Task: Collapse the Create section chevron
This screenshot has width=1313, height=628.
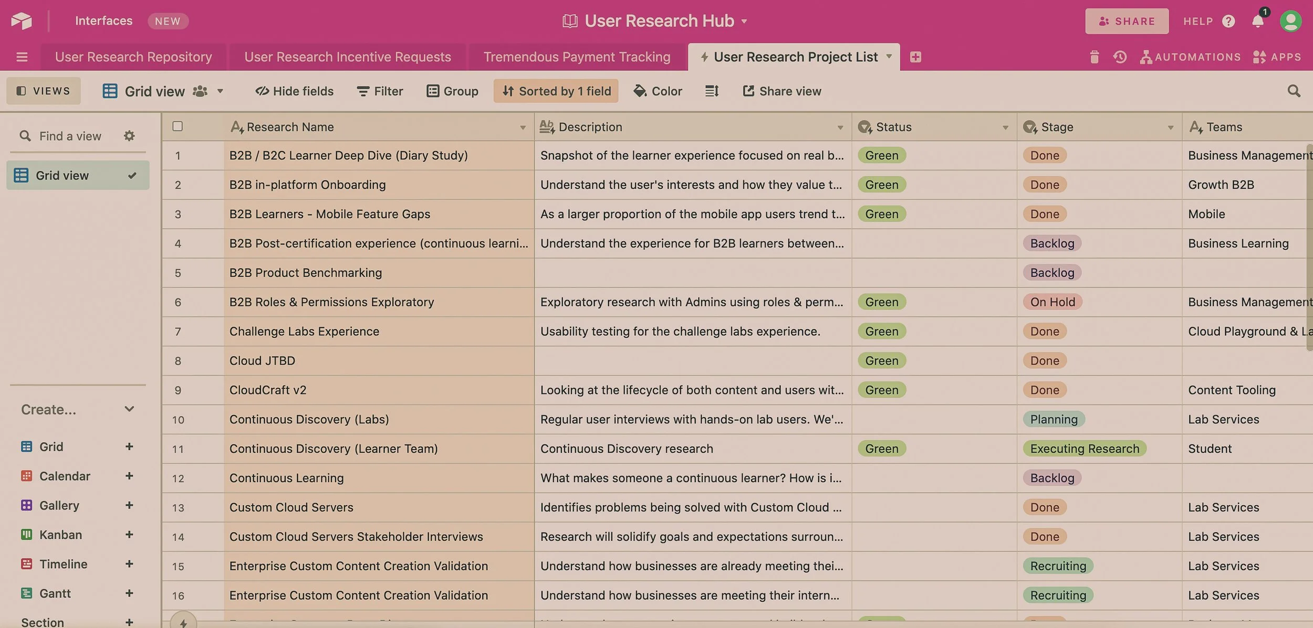Action: tap(129, 409)
